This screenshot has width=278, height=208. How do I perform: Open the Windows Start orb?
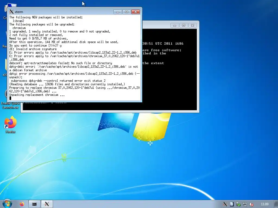click(x=7, y=204)
